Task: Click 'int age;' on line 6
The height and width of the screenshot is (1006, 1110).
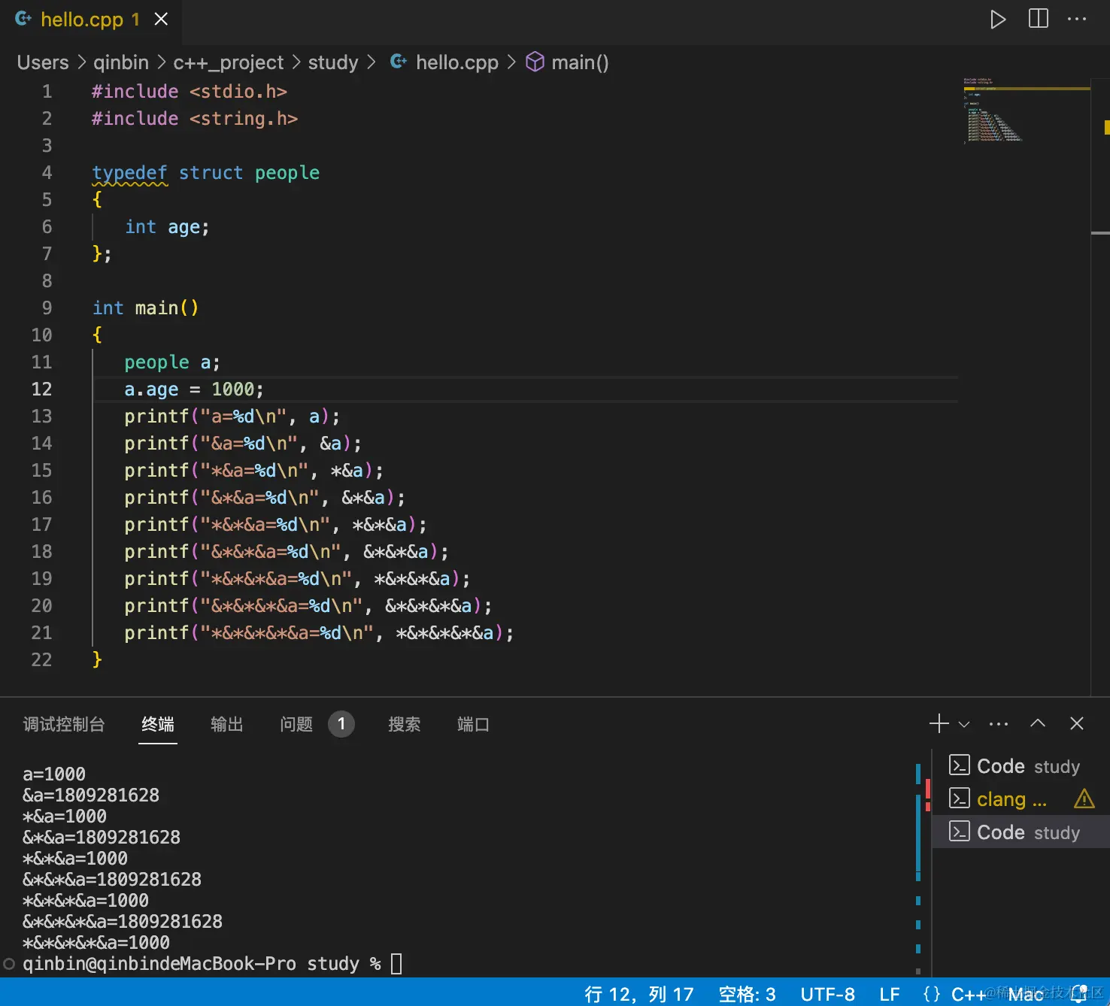Action: pos(167,226)
